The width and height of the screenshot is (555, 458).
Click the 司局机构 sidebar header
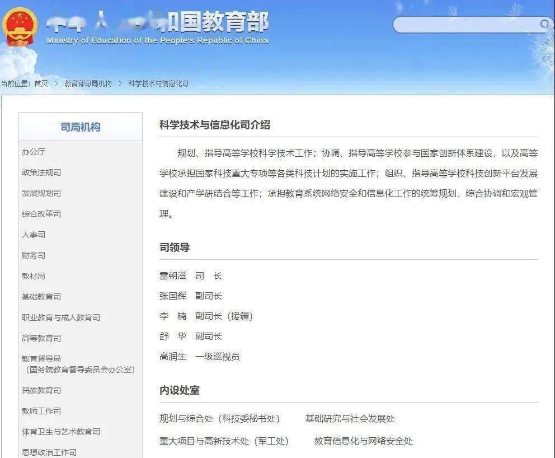(81, 127)
